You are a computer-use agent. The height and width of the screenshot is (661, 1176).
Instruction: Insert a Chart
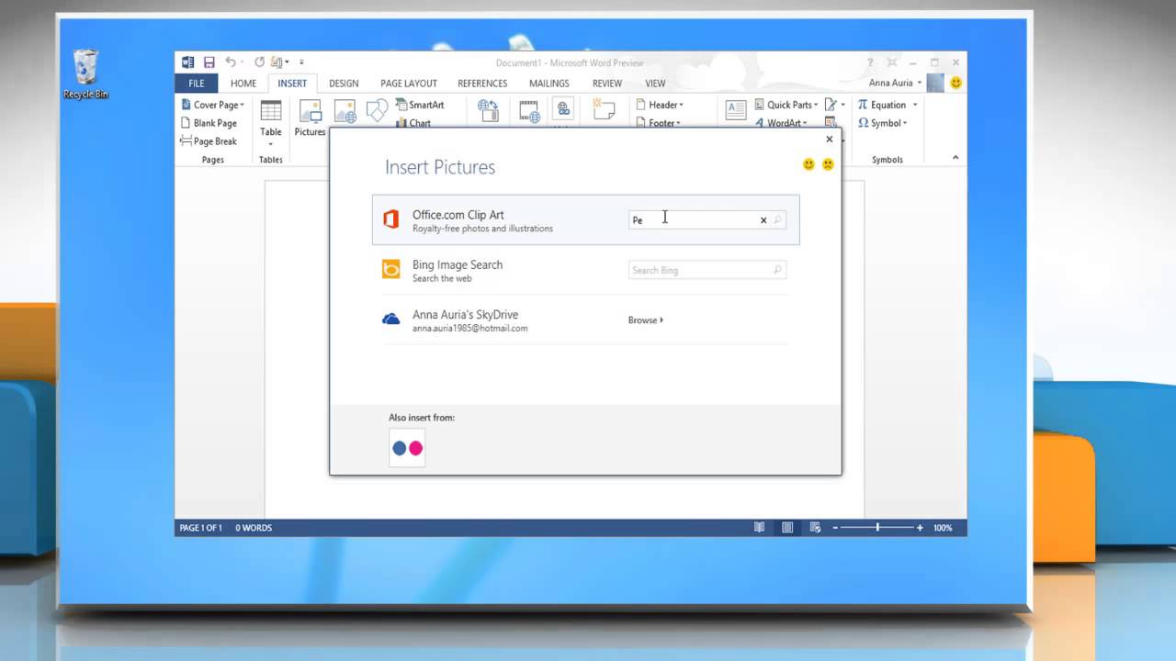413,123
